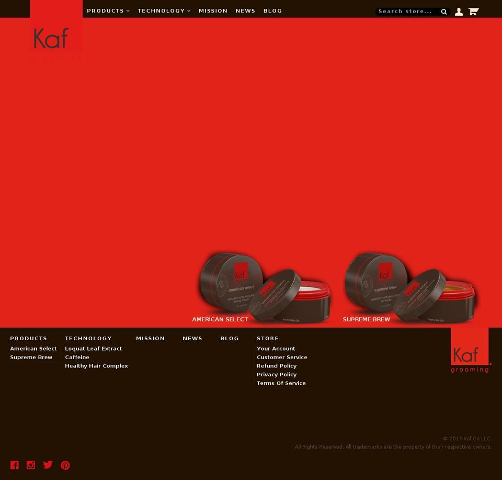
Task: Open Refund Policy footer link
Action: click(277, 366)
